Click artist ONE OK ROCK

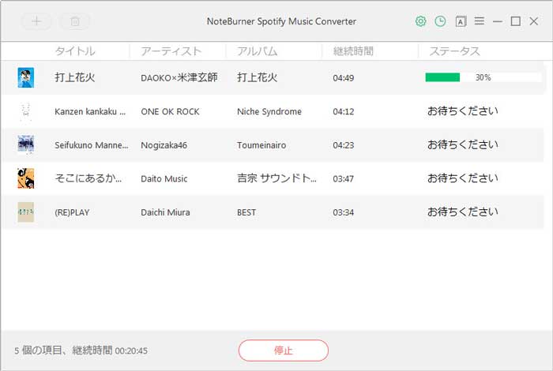pos(170,111)
